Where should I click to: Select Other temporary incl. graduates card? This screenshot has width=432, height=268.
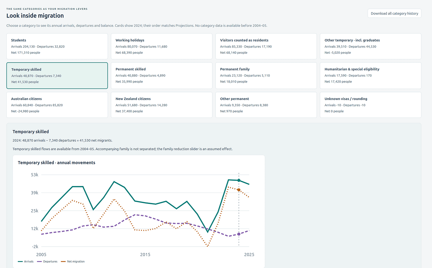point(371,46)
